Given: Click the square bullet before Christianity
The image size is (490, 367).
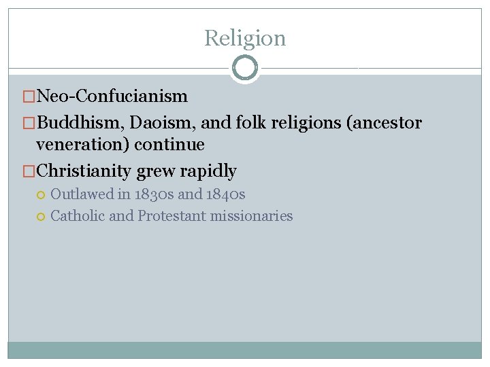Looking at the screenshot, I should pyautogui.click(x=29, y=171).
